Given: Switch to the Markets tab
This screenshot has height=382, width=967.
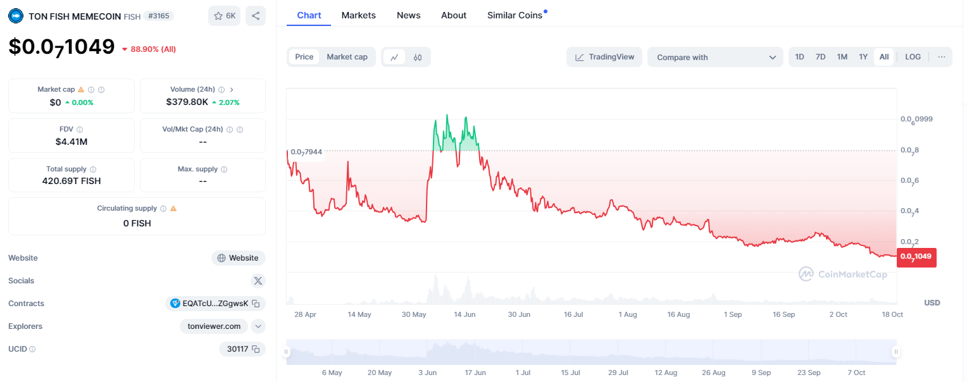Looking at the screenshot, I should pos(358,15).
